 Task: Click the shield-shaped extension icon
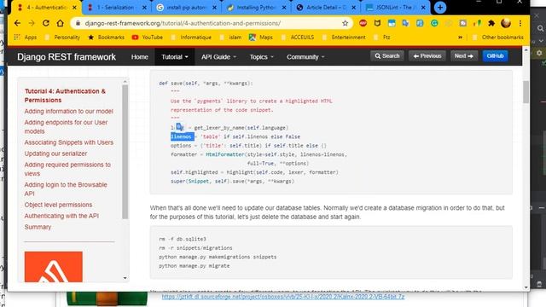pyautogui.click(x=377, y=23)
